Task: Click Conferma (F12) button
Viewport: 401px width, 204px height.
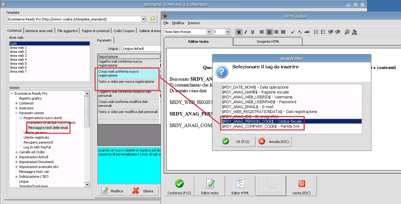Action: [179, 186]
